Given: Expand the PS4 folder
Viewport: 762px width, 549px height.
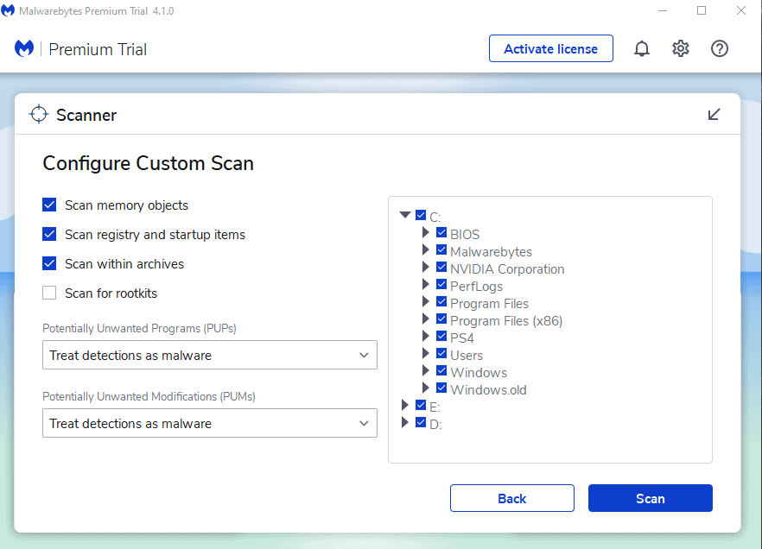Looking at the screenshot, I should coord(425,336).
